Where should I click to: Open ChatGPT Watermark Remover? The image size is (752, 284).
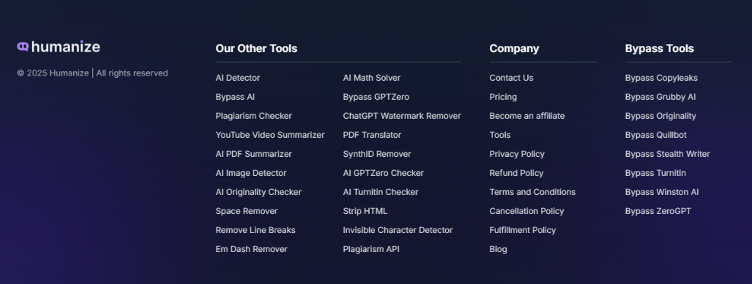[402, 116]
